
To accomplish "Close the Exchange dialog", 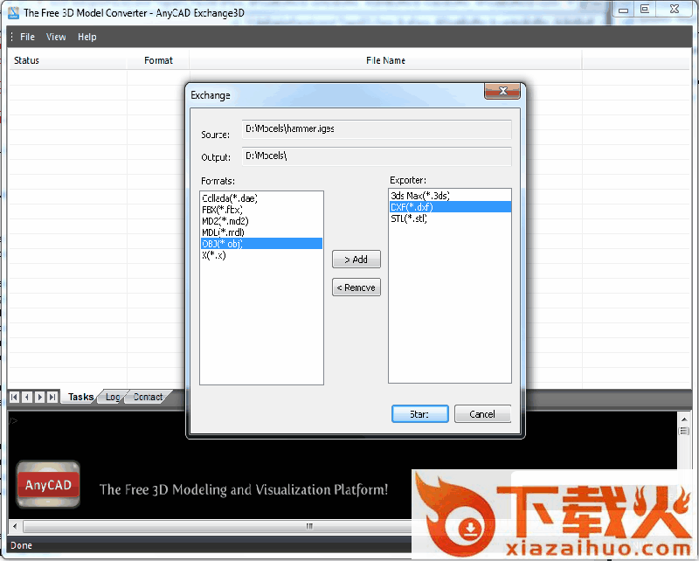I will click(502, 91).
